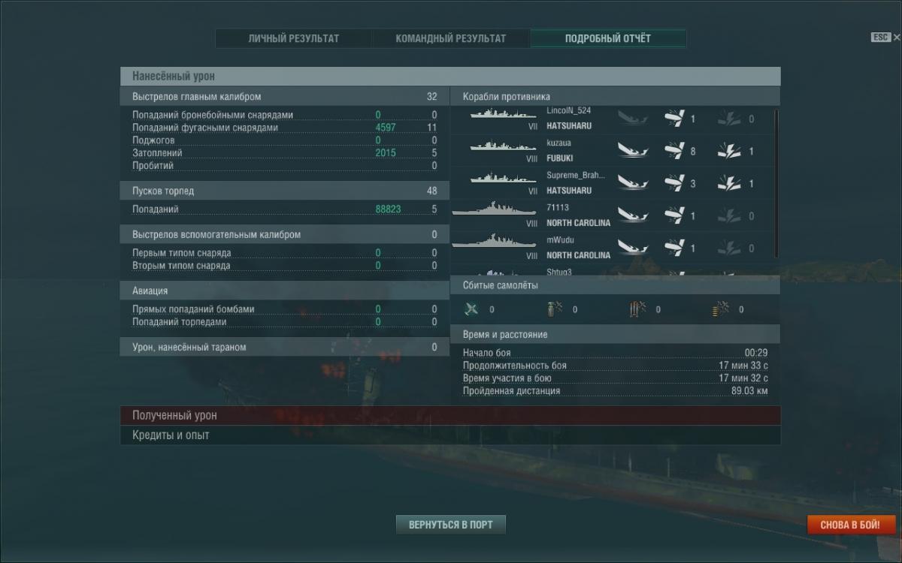Expand the Полученный урон section

(x=450, y=415)
